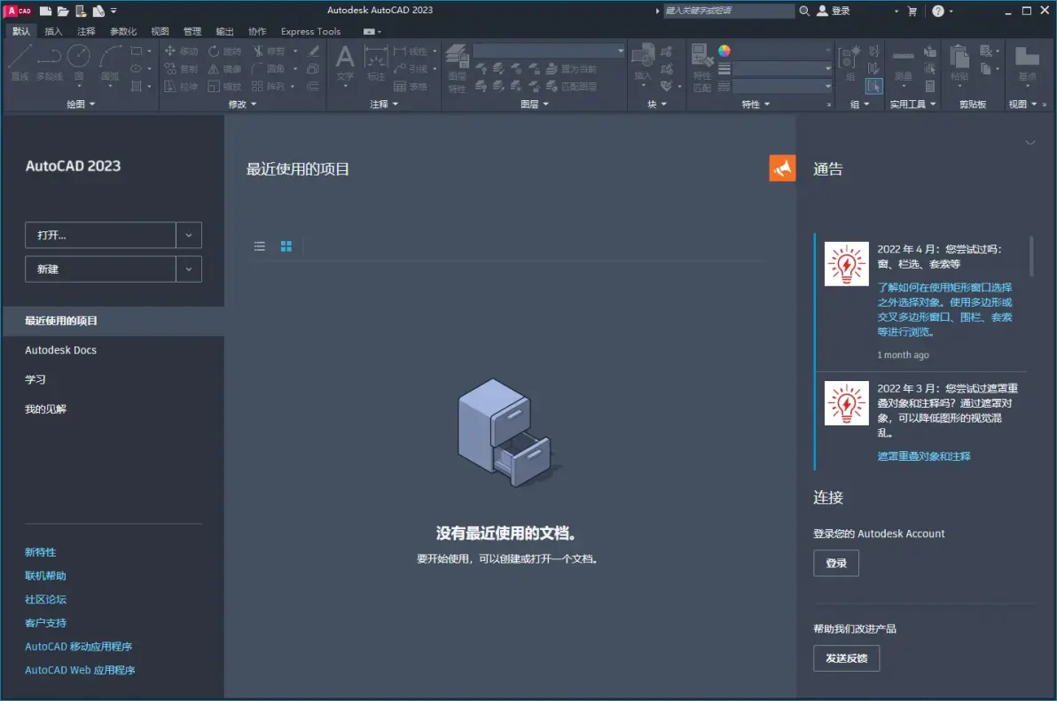This screenshot has height=701, width=1057.
Task: Switch to list view icon
Action: click(x=260, y=246)
